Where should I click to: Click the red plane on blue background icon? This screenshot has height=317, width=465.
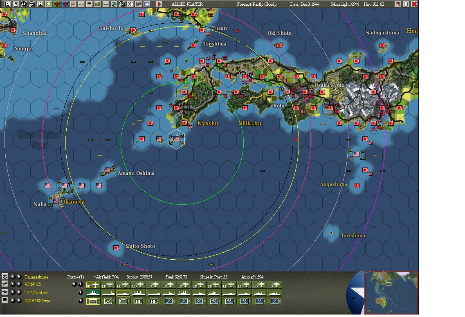coord(65,4)
